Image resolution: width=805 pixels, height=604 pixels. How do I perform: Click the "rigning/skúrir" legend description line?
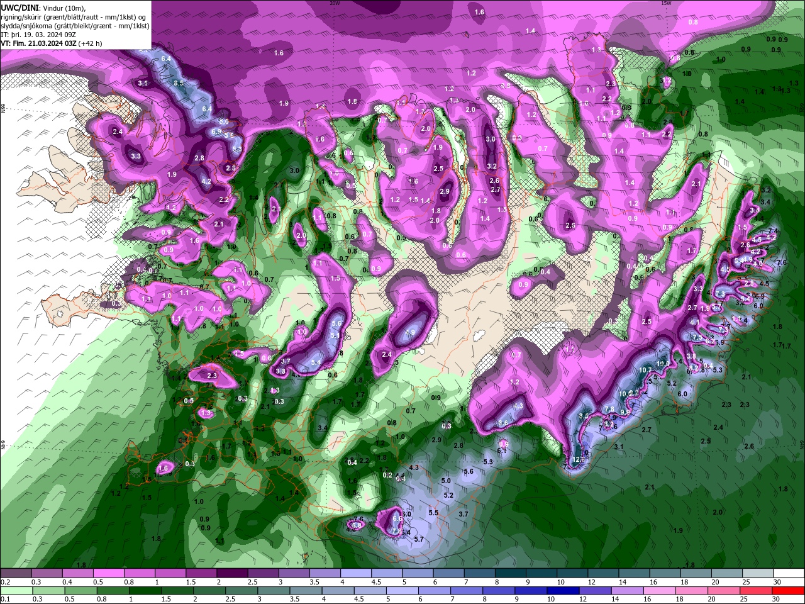click(x=73, y=17)
